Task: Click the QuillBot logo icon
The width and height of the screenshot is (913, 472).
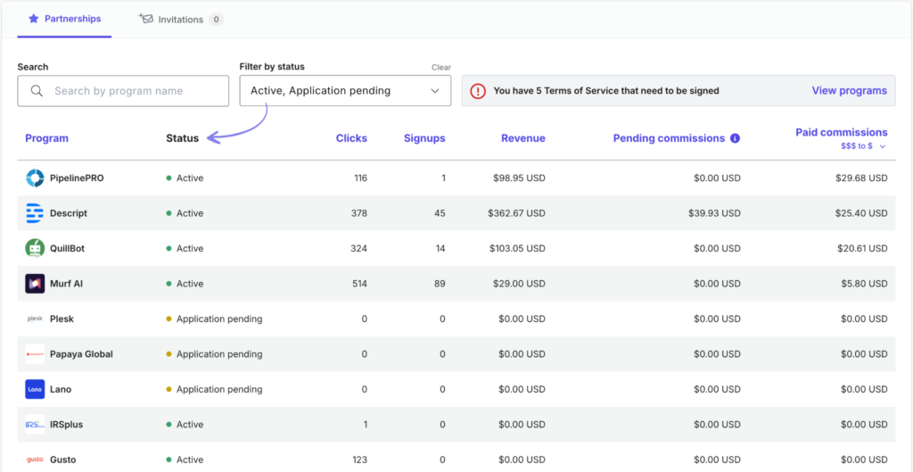Action: click(35, 248)
